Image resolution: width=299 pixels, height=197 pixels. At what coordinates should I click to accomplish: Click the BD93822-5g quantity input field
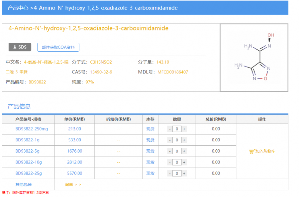pyautogui.click(x=177, y=151)
